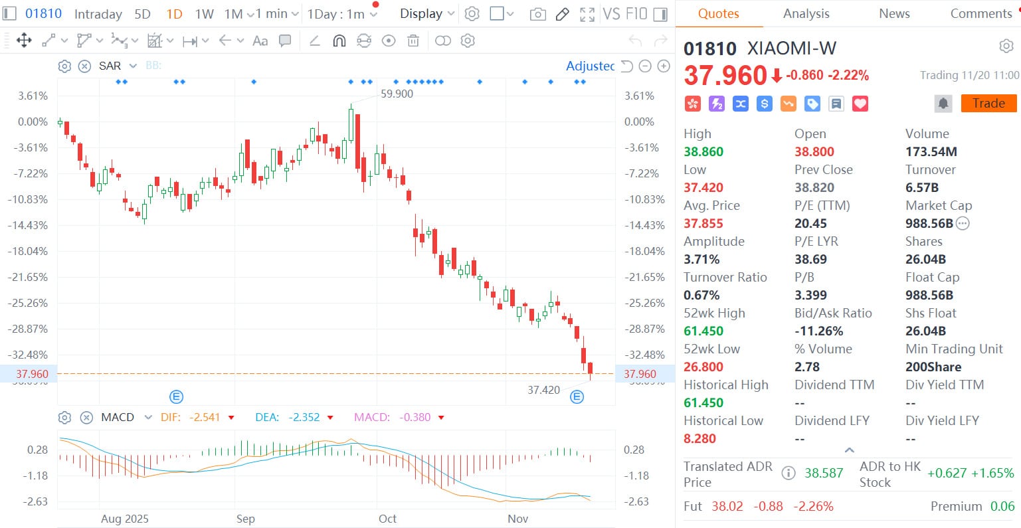1021x528 pixels.
Task: Take a chart screenshot with the camera icon
Action: point(538,14)
